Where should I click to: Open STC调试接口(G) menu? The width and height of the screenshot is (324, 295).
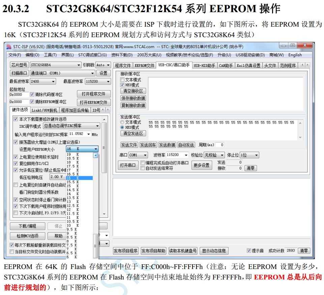coord(92,55)
